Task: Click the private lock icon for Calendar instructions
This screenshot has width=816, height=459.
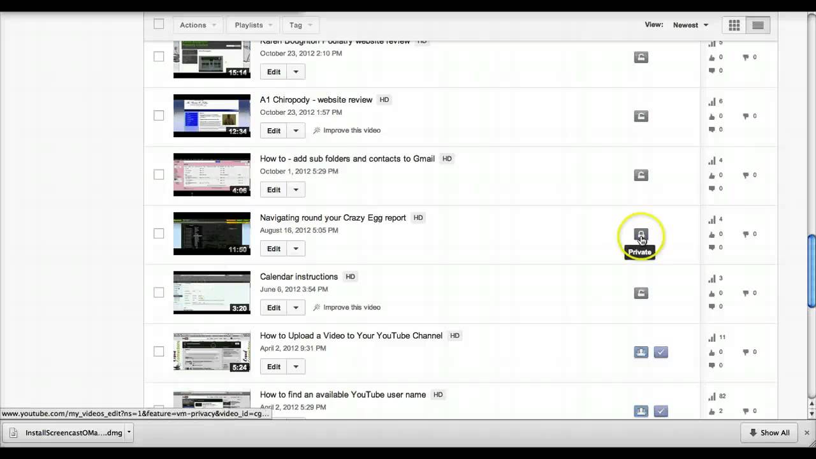Action: point(641,293)
